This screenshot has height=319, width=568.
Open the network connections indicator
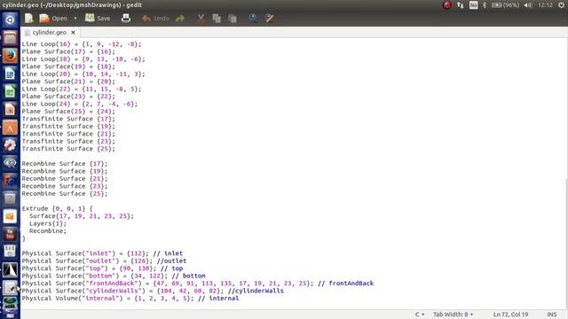pyautogui.click(x=460, y=5)
